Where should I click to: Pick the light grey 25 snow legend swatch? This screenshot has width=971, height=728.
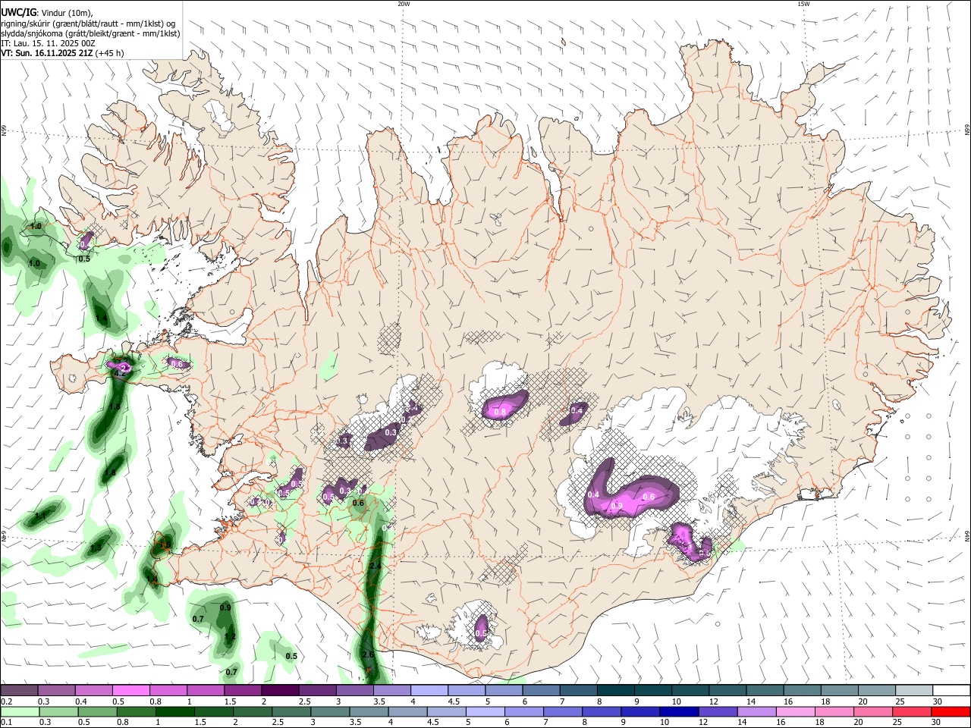tap(914, 691)
